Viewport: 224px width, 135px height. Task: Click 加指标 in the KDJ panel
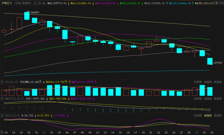pyautogui.click(x=208, y=115)
